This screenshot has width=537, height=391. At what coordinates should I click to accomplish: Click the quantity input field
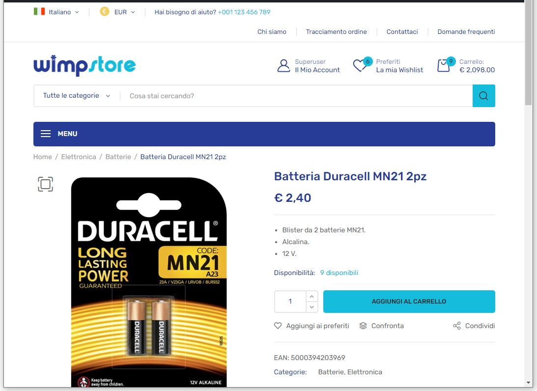coord(290,301)
